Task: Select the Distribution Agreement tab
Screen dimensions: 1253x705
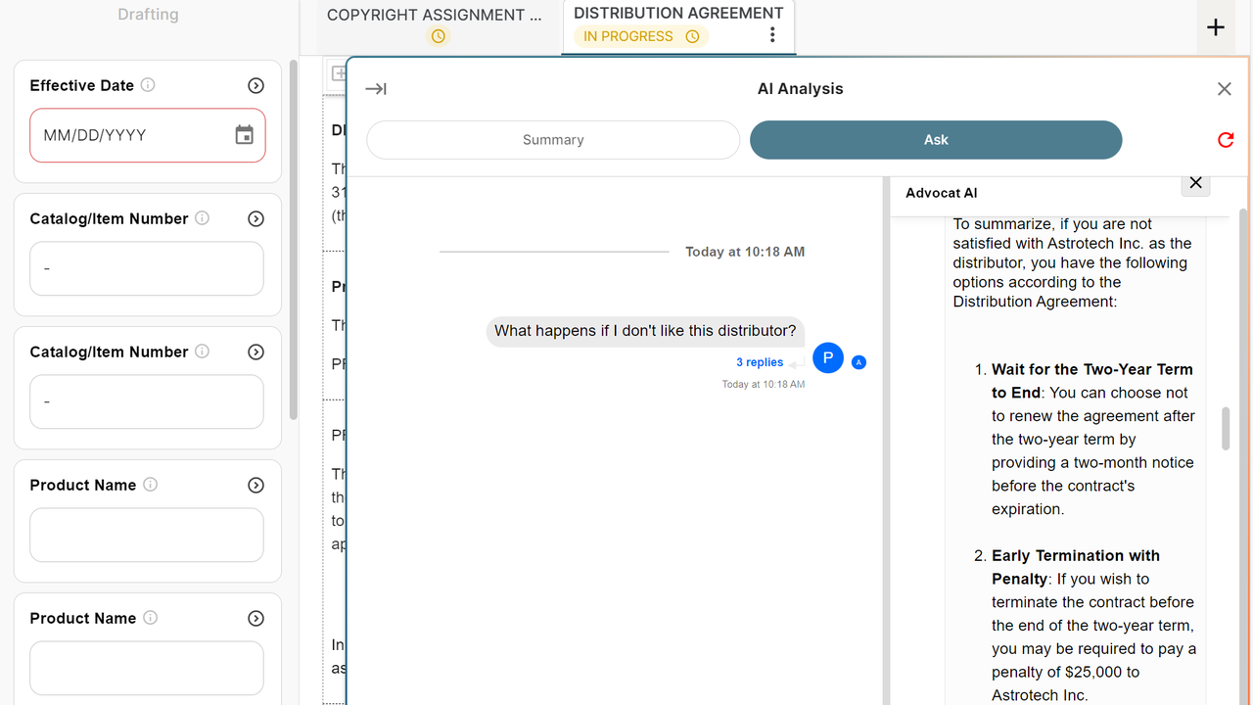Action: 678,26
